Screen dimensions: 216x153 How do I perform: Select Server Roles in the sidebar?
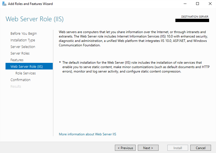coord(20,53)
